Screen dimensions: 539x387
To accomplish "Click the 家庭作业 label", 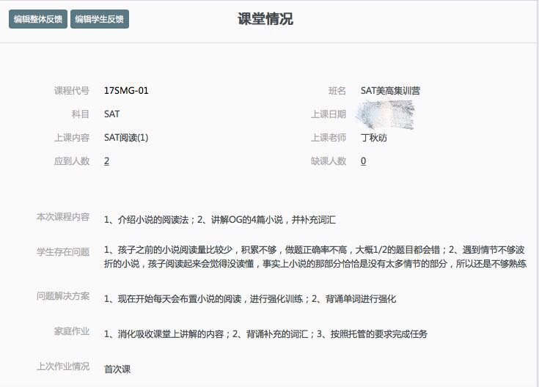I will point(72,331).
